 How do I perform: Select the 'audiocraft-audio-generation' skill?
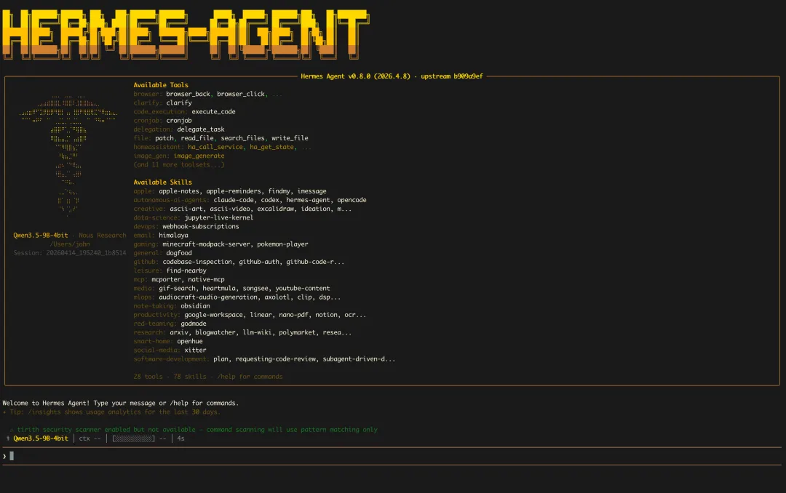pos(208,297)
